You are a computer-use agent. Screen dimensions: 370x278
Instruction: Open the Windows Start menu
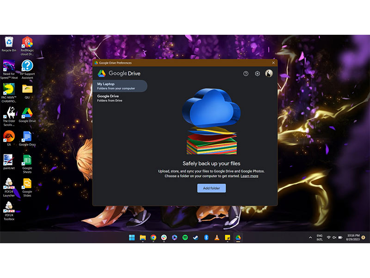[x=132, y=238]
